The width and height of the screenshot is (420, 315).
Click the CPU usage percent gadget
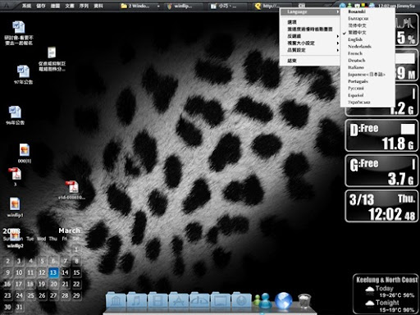coord(407,30)
